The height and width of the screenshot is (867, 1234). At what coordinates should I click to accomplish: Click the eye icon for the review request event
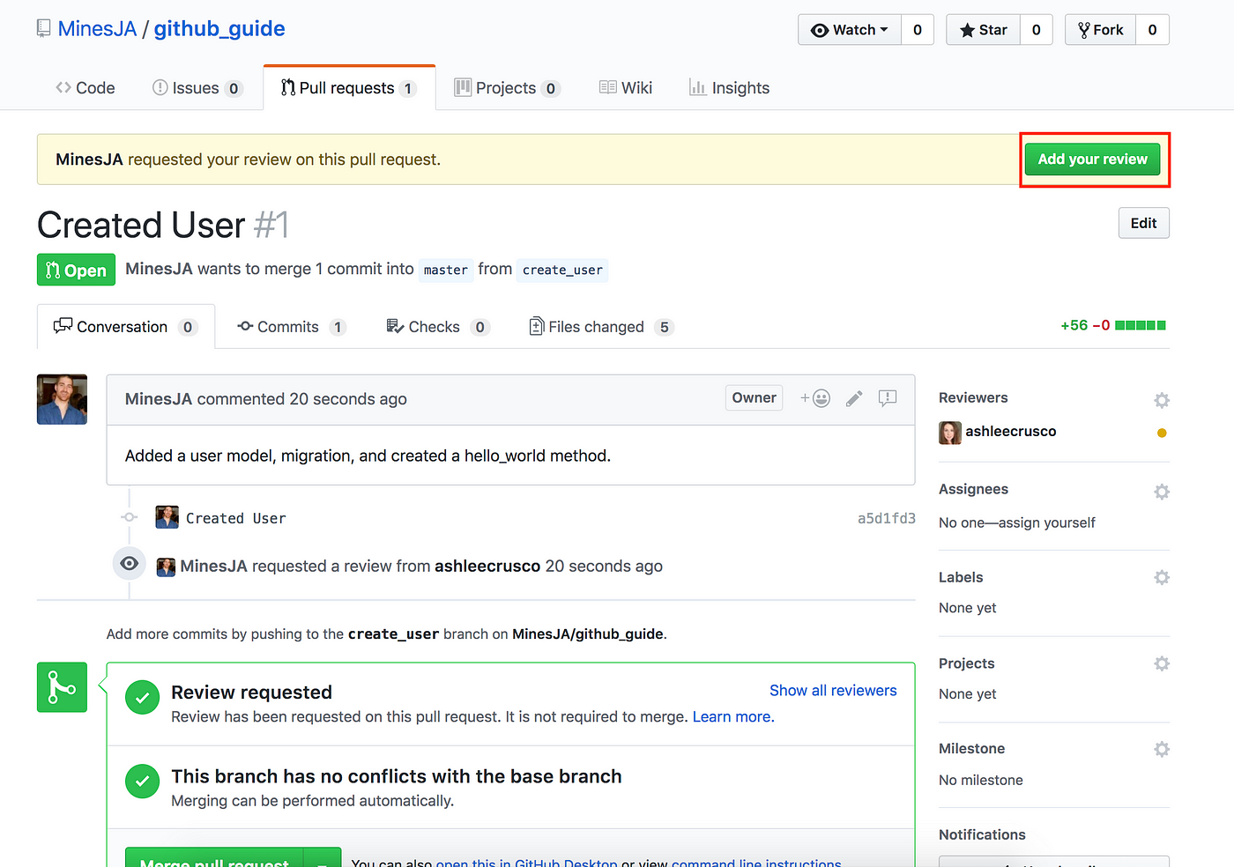[x=130, y=564]
